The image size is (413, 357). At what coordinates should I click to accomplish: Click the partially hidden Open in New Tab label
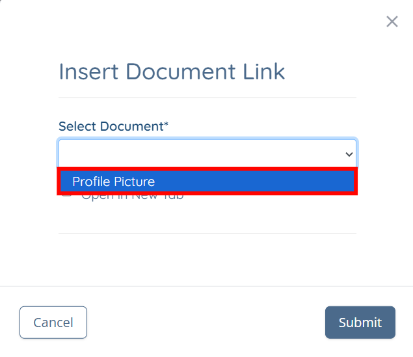[x=133, y=198]
